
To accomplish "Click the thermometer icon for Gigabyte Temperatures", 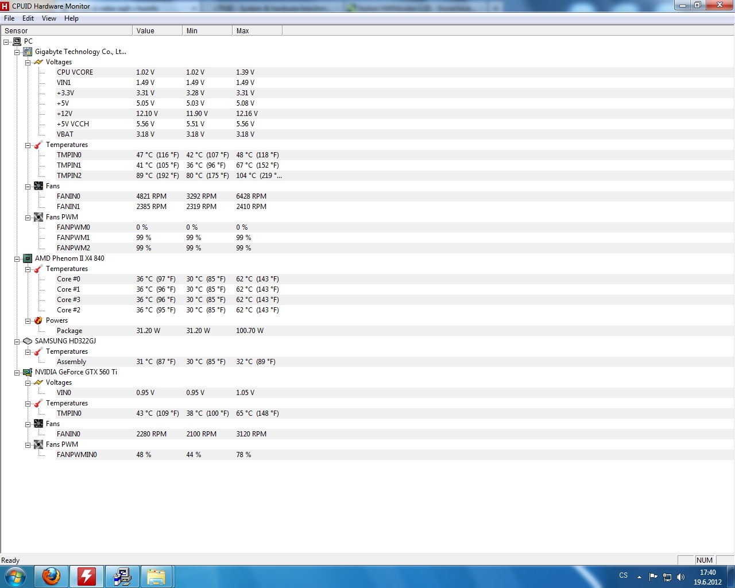I will [x=38, y=145].
